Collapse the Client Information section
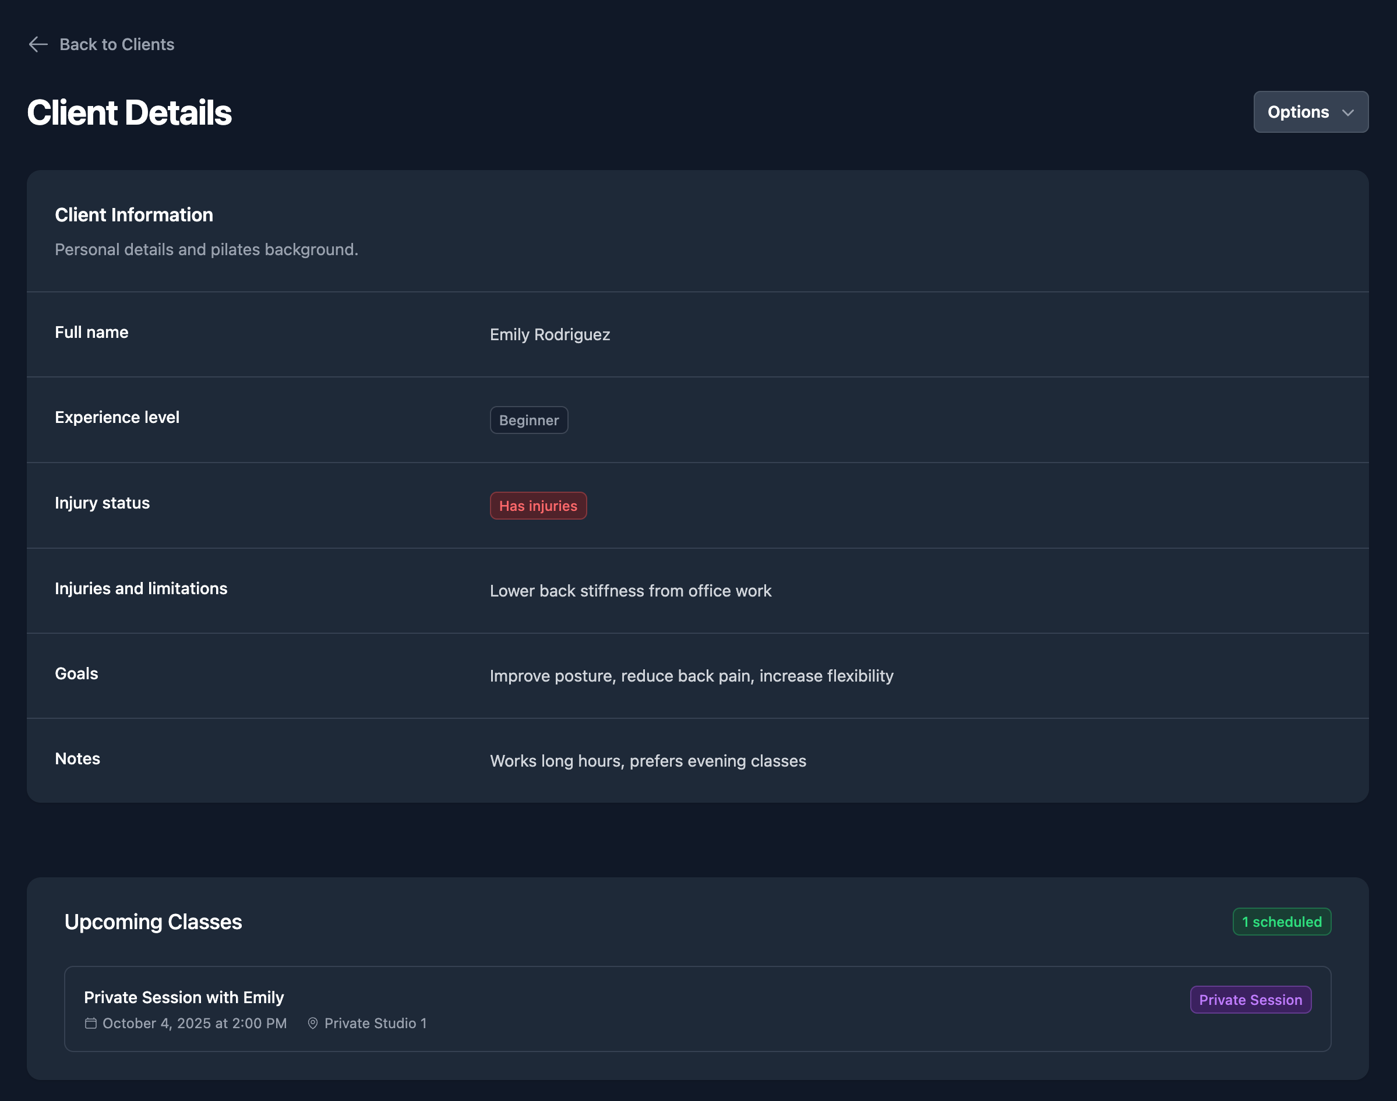The height and width of the screenshot is (1101, 1397). [x=134, y=214]
